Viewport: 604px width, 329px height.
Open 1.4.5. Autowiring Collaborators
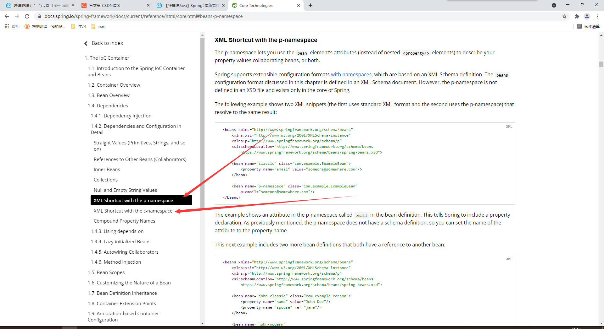pos(125,252)
